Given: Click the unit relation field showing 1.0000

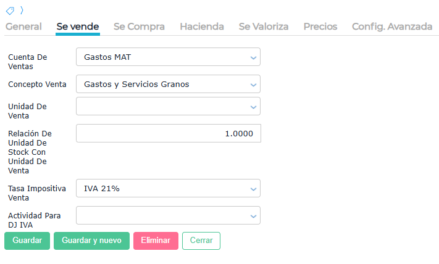Looking at the screenshot, I should 168,133.
